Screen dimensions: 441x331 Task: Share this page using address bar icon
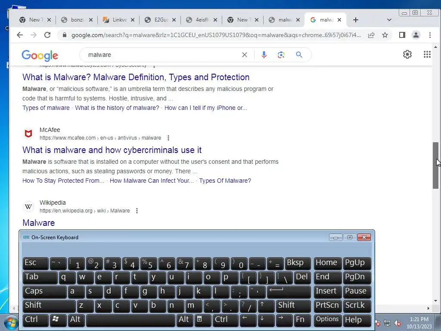(371, 35)
